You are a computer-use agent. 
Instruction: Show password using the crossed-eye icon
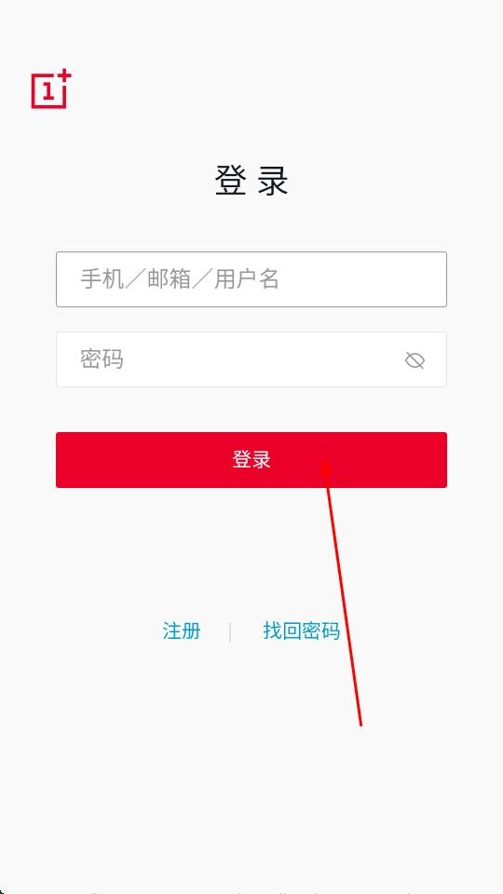coord(415,359)
